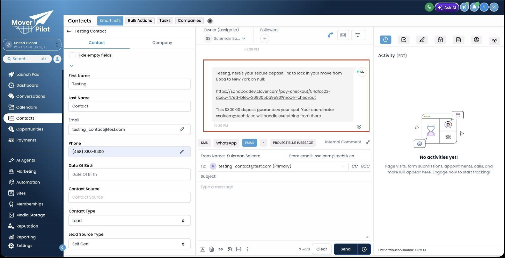
Task: Tick the Hide empty fields checkbox
Action: tap(72, 55)
